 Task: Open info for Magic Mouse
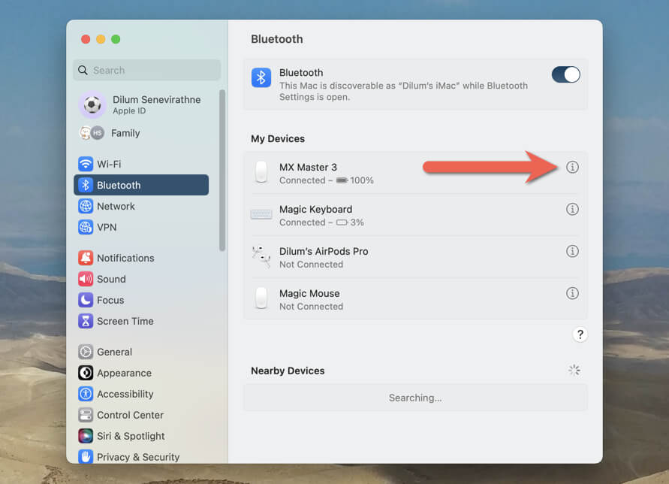pyautogui.click(x=572, y=293)
